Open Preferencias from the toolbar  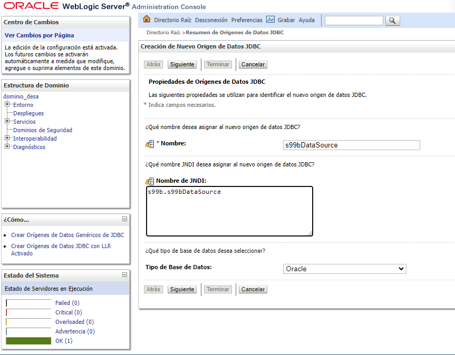click(247, 20)
